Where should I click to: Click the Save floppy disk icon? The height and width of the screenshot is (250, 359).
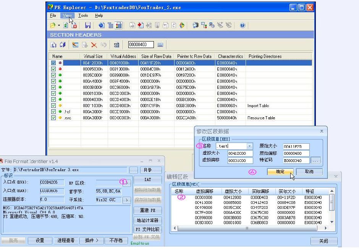88,25
